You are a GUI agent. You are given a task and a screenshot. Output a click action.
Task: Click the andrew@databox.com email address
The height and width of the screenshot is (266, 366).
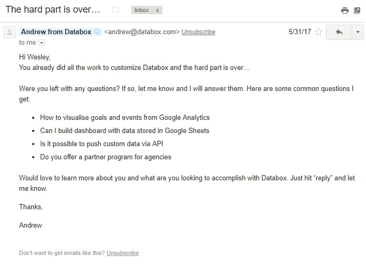(x=142, y=32)
